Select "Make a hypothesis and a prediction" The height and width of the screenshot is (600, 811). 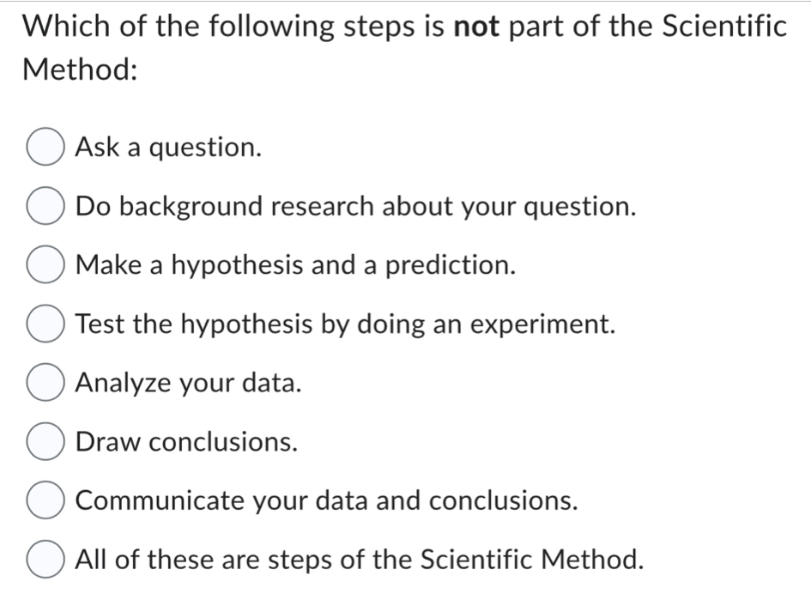(44, 265)
